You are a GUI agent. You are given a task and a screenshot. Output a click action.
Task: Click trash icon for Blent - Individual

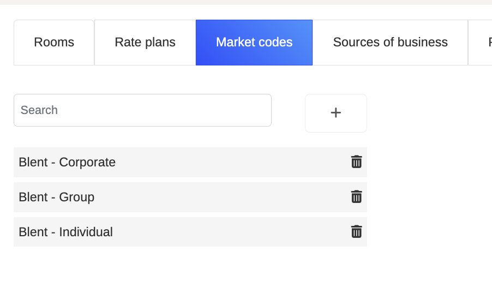pyautogui.click(x=356, y=232)
